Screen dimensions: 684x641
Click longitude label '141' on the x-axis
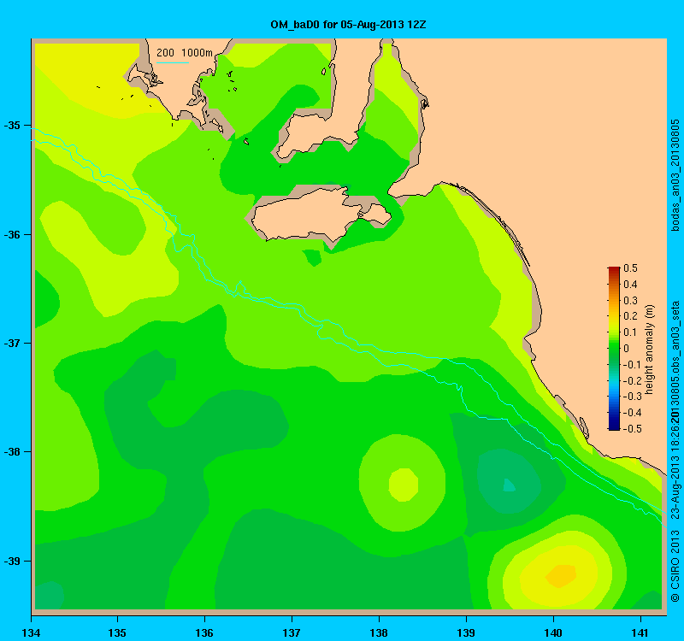click(x=640, y=632)
